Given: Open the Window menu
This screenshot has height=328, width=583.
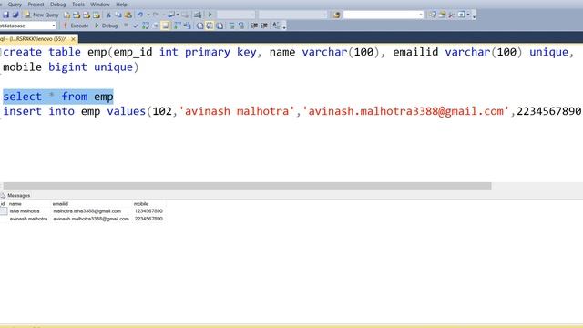Looking at the screenshot, I should coord(100,5).
